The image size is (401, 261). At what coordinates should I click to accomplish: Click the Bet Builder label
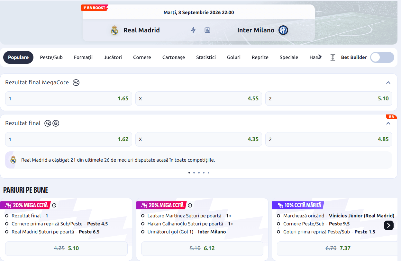point(354,57)
